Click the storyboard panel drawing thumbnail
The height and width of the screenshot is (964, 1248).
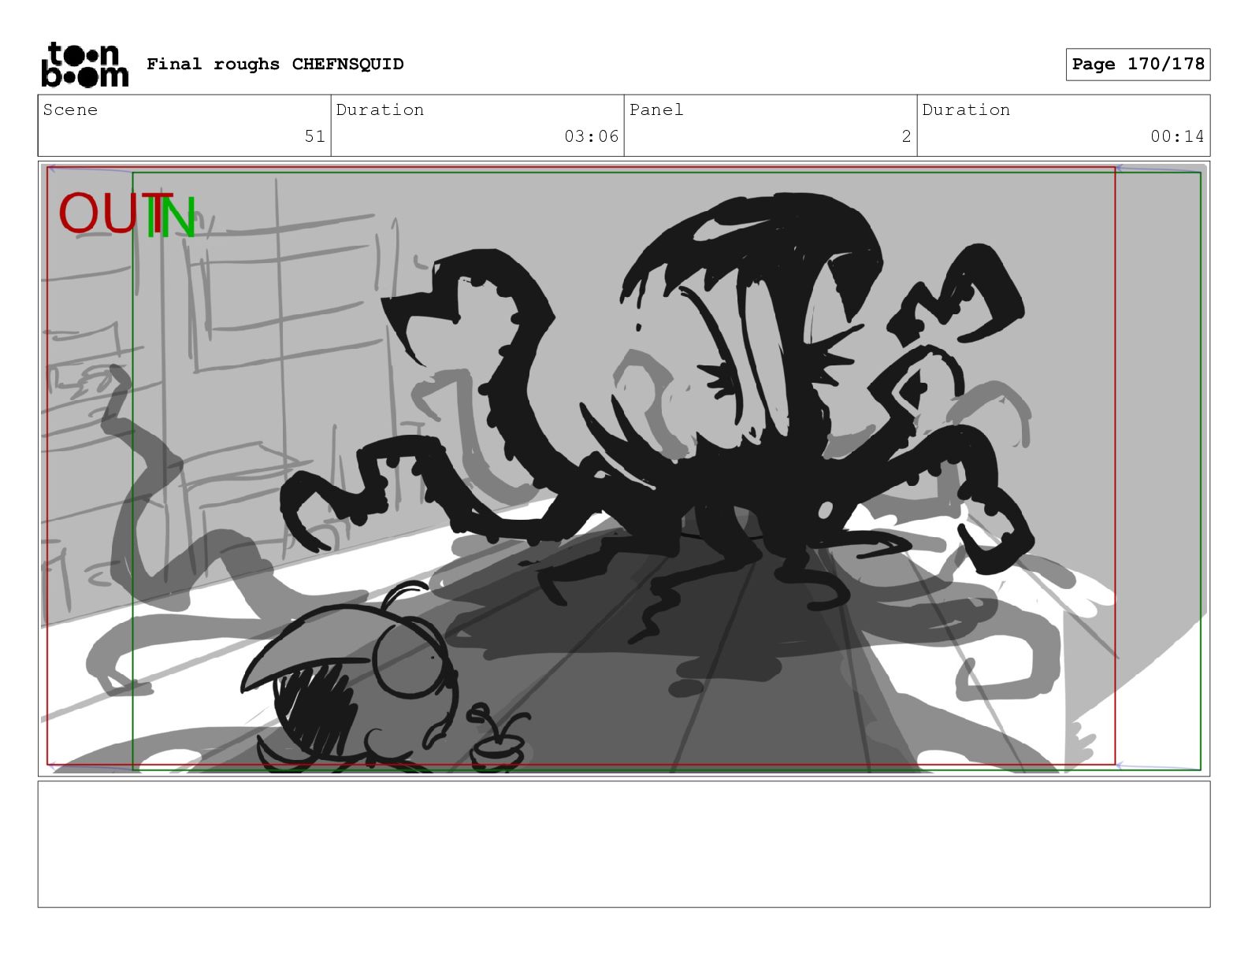coord(624,469)
